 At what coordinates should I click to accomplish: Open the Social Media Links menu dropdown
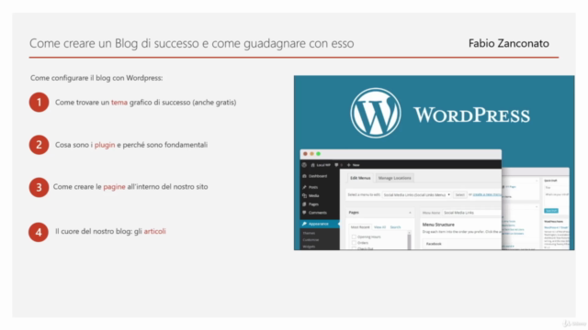click(x=416, y=195)
